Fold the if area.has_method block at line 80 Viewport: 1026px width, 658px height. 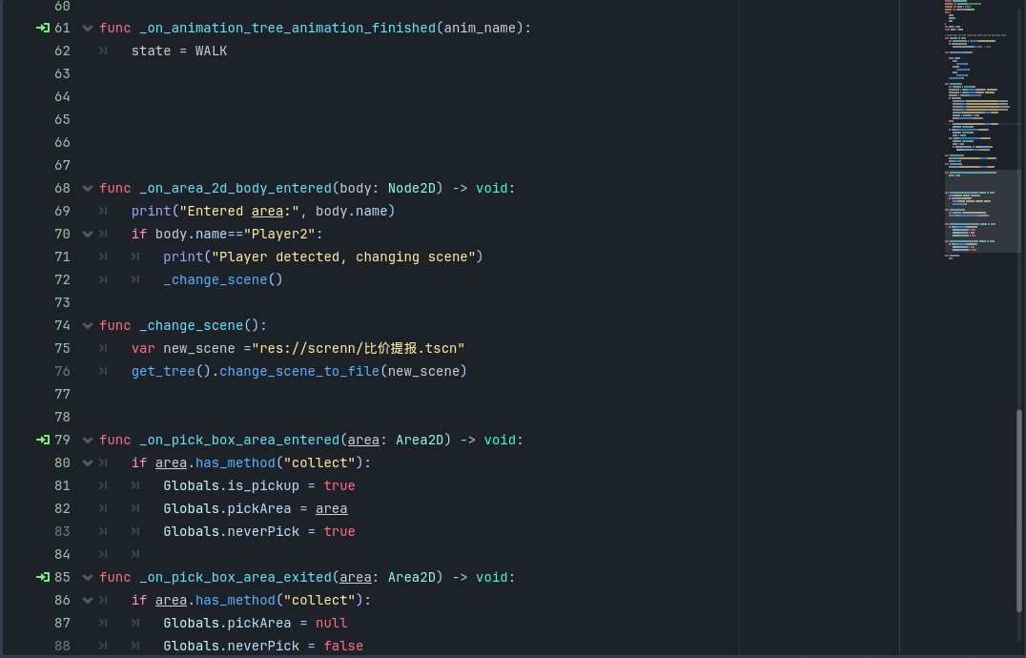[x=87, y=463]
